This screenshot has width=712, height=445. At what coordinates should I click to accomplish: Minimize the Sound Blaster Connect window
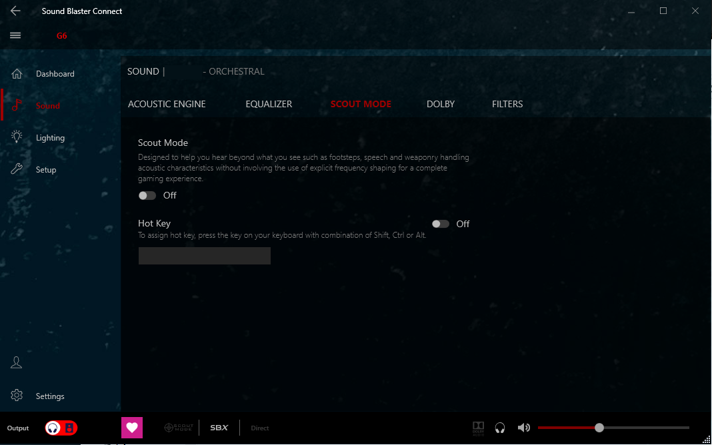(631, 12)
